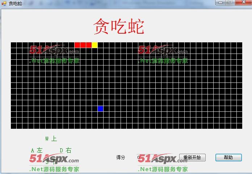Maximize the 贪吃蛇 window
Image resolution: width=252 pixels, height=174 pixels.
pyautogui.click(x=230, y=2)
